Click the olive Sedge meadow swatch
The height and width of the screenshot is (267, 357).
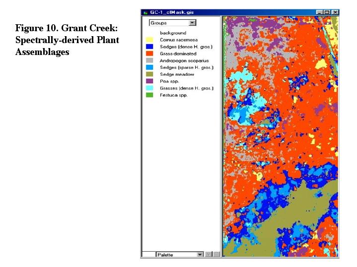[x=149, y=74]
